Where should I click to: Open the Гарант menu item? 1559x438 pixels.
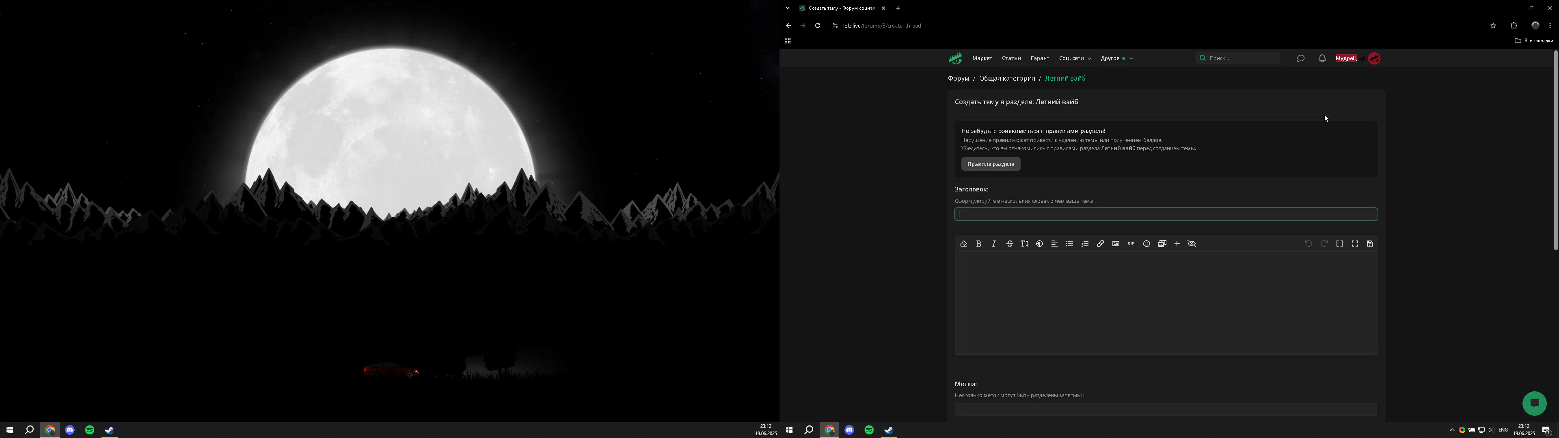[x=1040, y=59]
